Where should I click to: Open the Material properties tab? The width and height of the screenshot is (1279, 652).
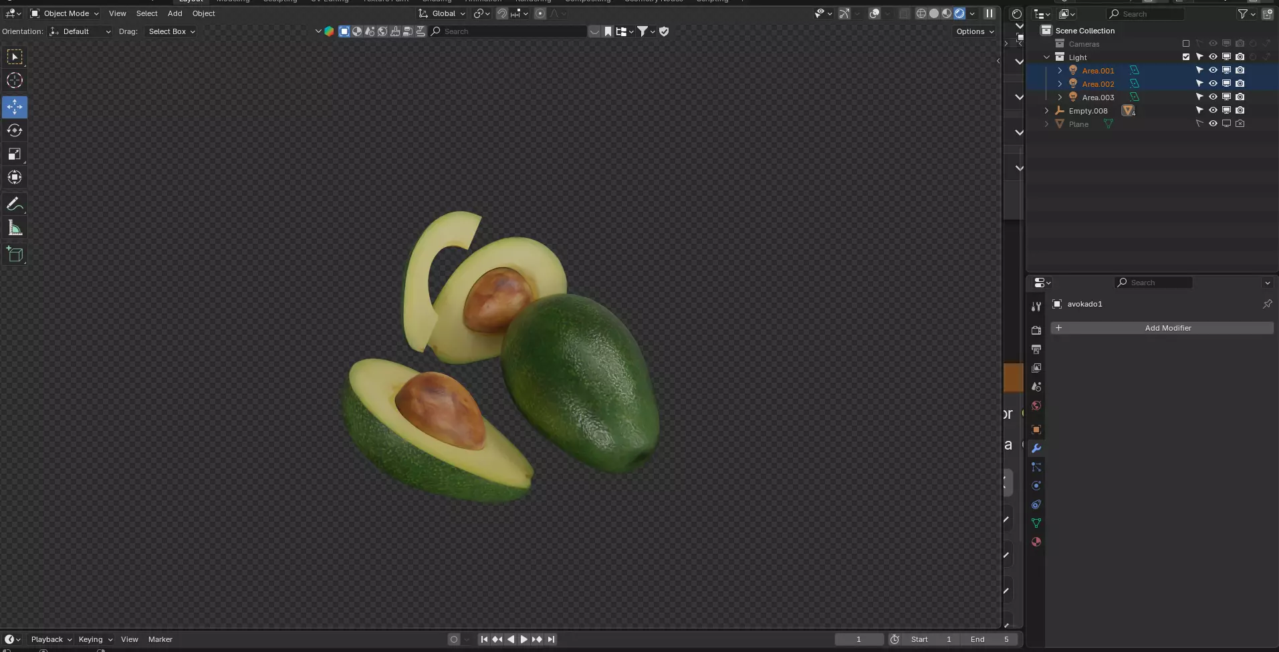1036,542
